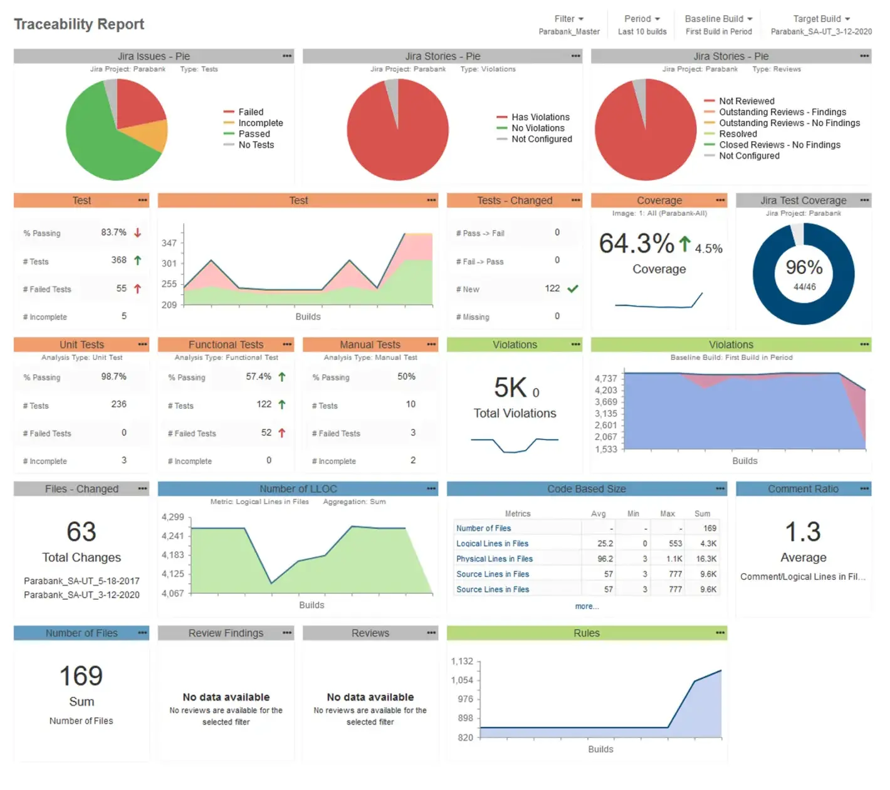Image resolution: width=890 pixels, height=790 pixels.
Task: Open the Rules widget options menu
Action: click(720, 633)
